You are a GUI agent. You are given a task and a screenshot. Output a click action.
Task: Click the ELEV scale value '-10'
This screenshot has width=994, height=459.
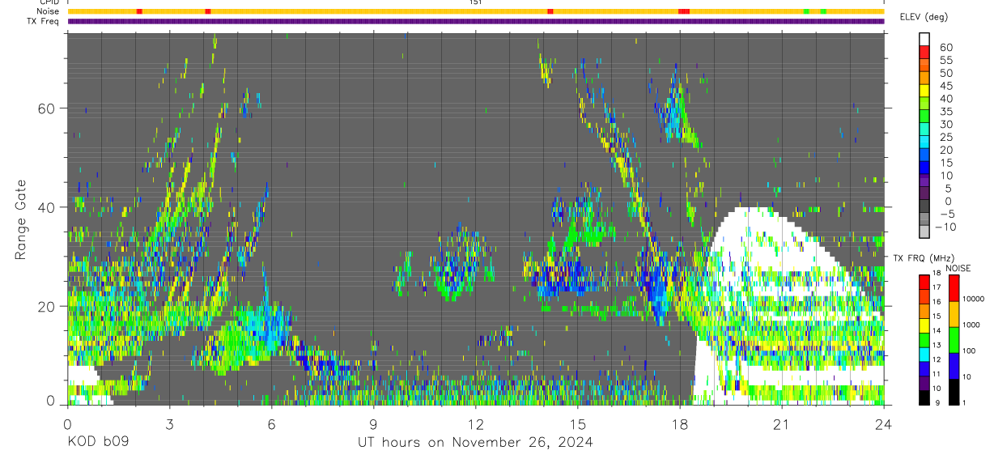pos(944,227)
